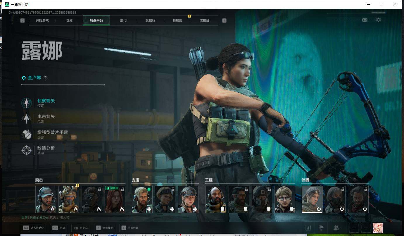Click the 自定义 customize button
The image size is (404, 236).
[80, 228]
